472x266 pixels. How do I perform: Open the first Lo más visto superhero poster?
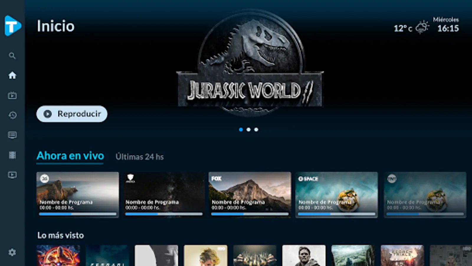(x=58, y=255)
